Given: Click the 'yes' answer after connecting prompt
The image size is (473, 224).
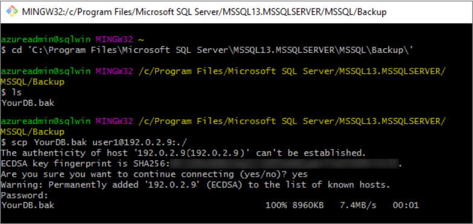Looking at the screenshot, I should point(299,174).
